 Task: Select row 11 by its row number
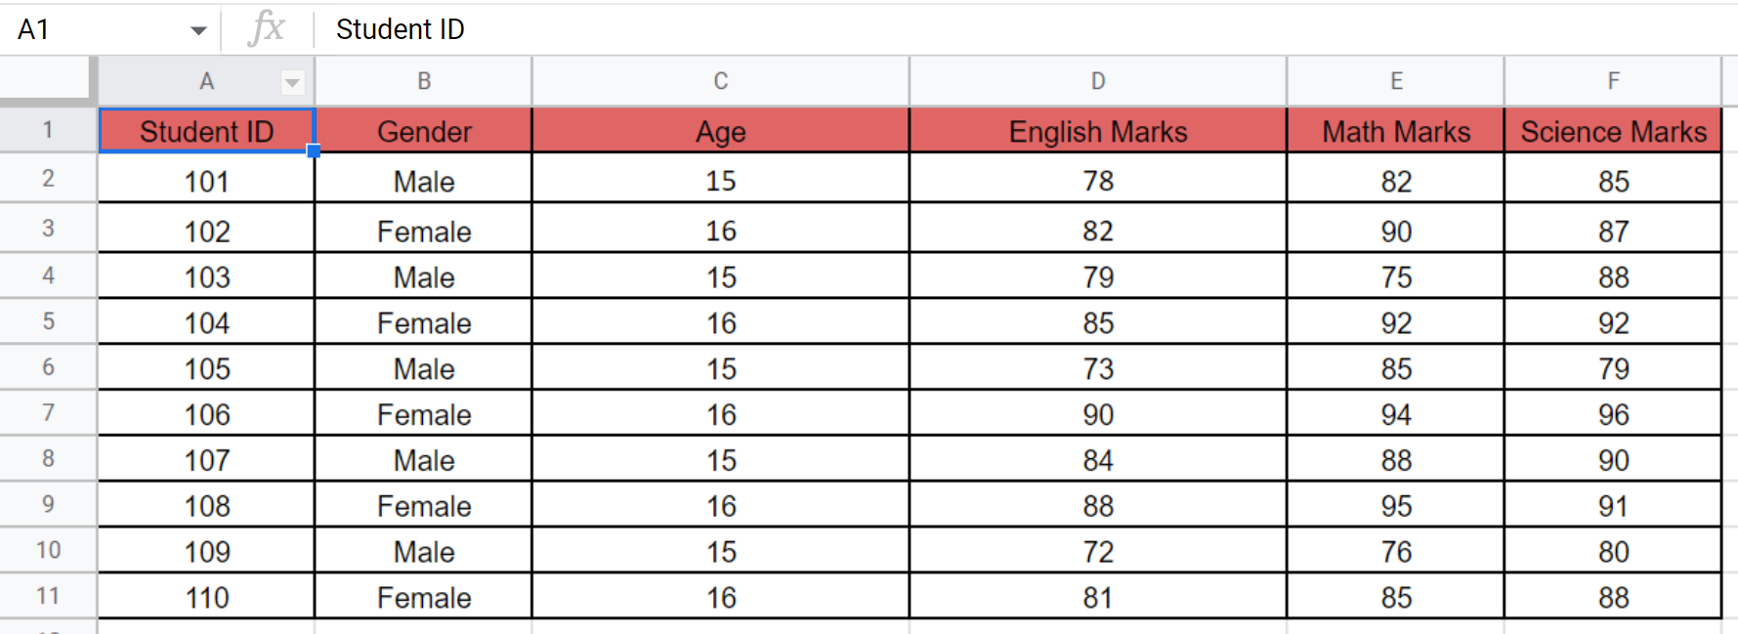[x=47, y=596]
